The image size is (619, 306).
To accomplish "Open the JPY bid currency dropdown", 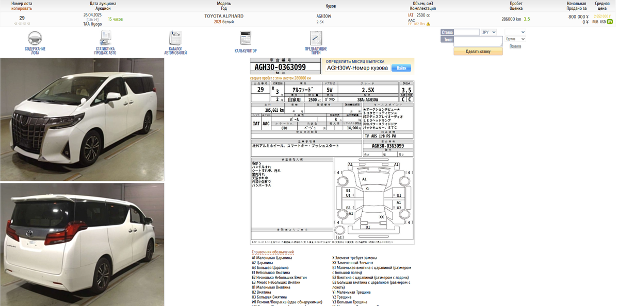I will click(488, 32).
